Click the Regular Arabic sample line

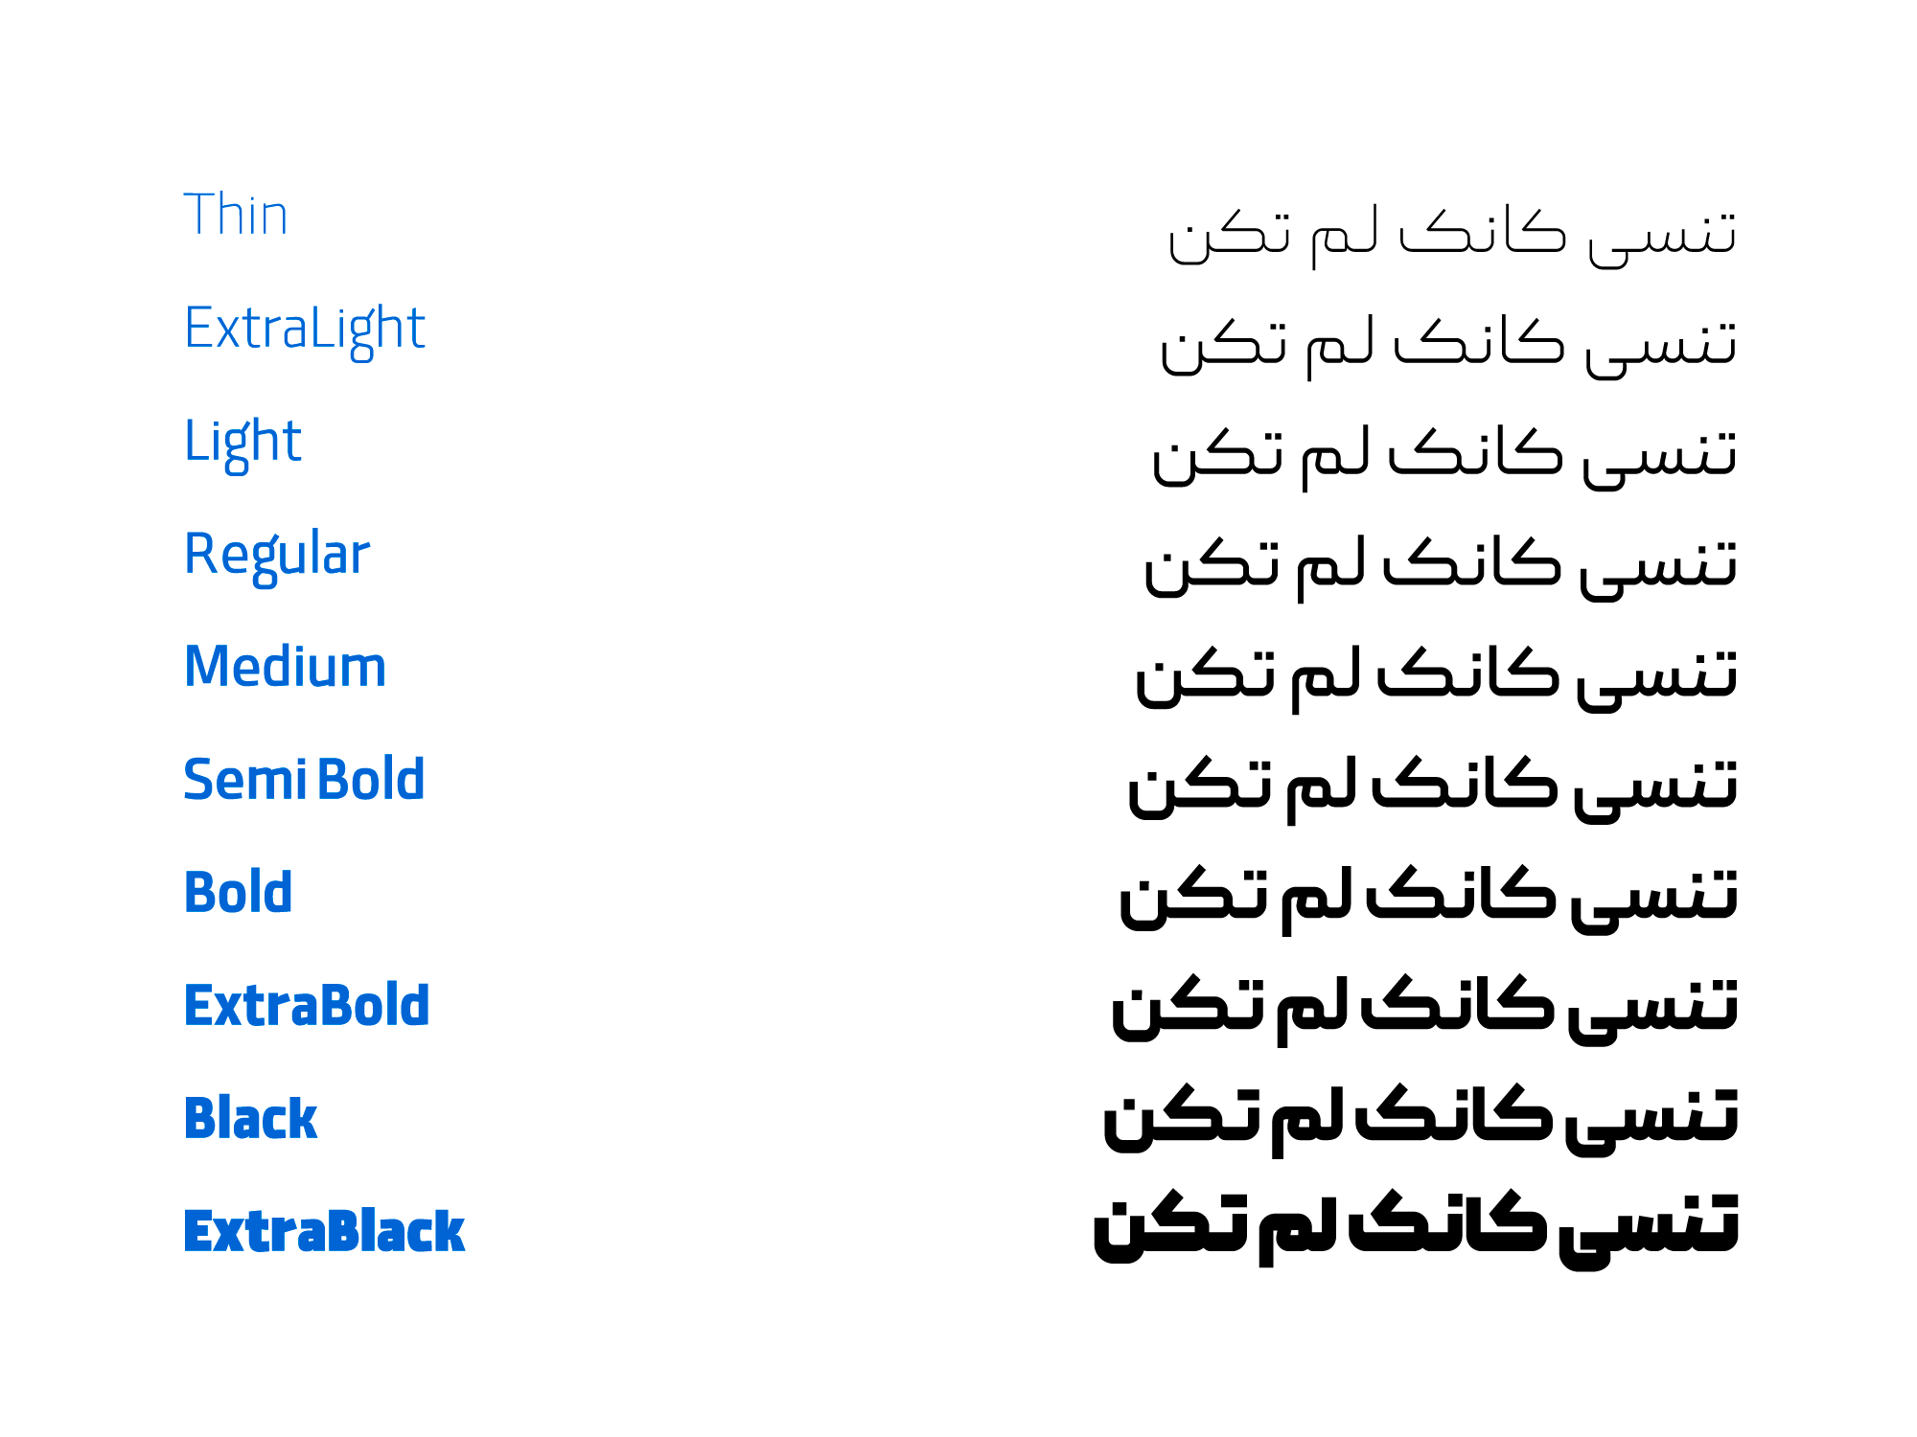click(1441, 568)
